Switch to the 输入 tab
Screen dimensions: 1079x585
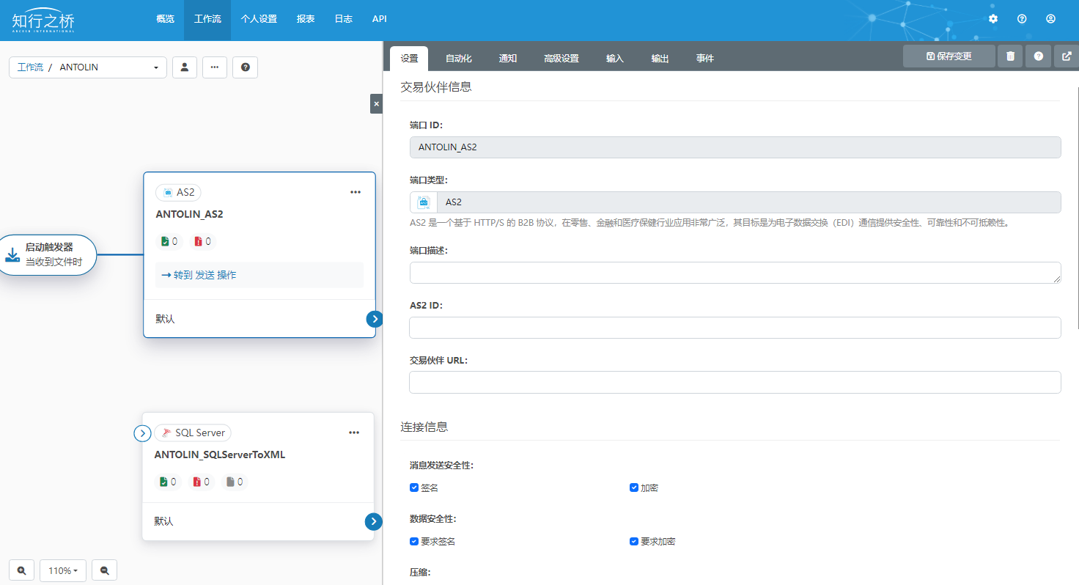pos(615,59)
